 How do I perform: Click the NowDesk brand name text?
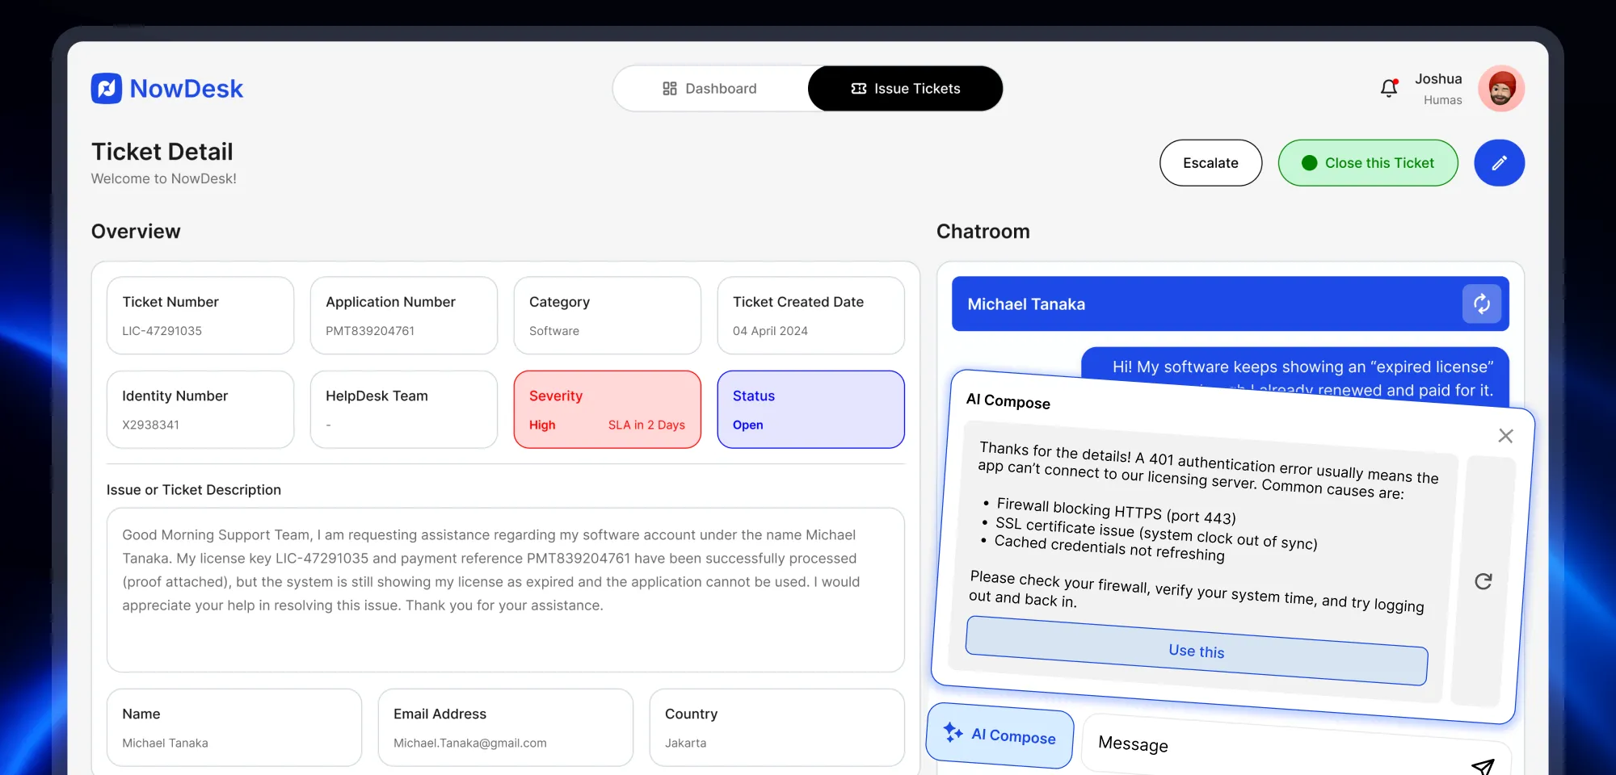tap(187, 89)
